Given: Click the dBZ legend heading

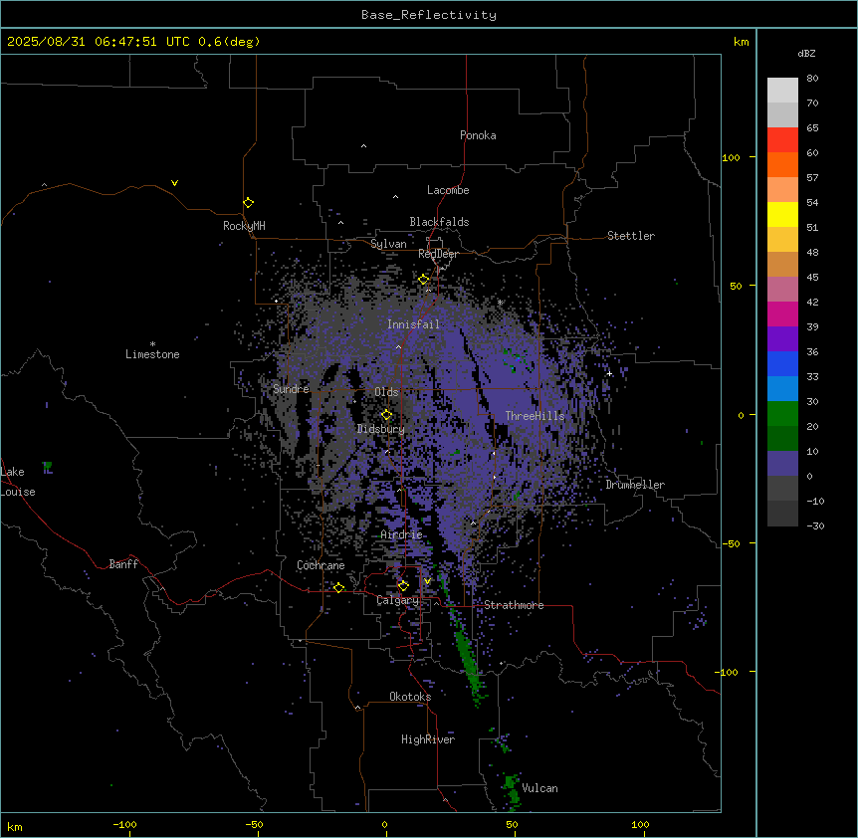Looking at the screenshot, I should click(806, 54).
